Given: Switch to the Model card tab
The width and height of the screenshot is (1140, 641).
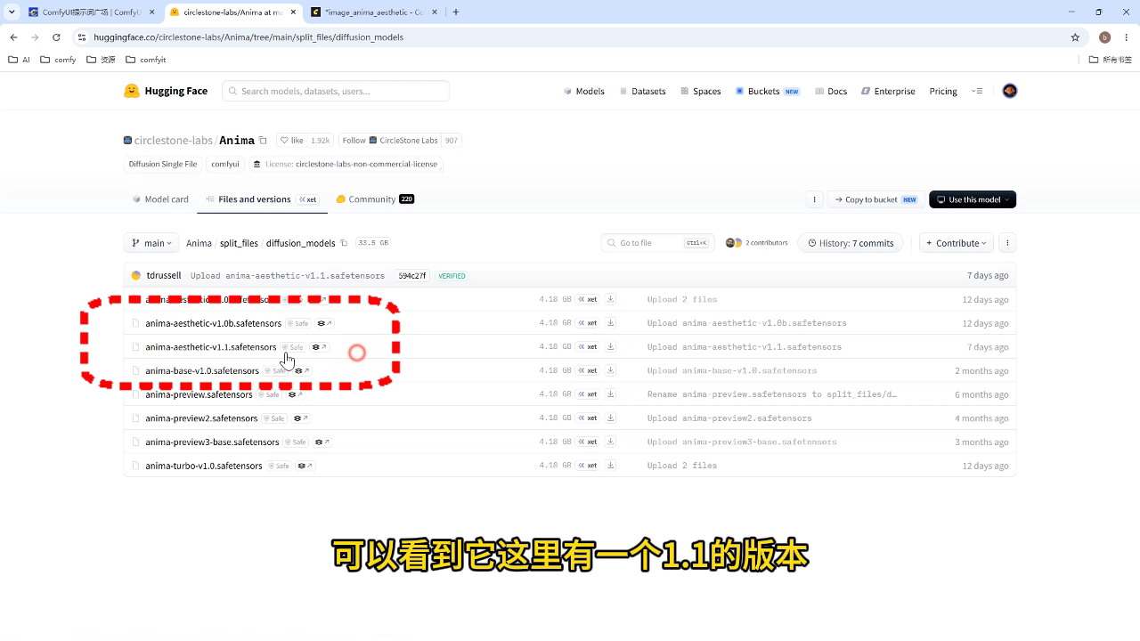Looking at the screenshot, I should [160, 199].
